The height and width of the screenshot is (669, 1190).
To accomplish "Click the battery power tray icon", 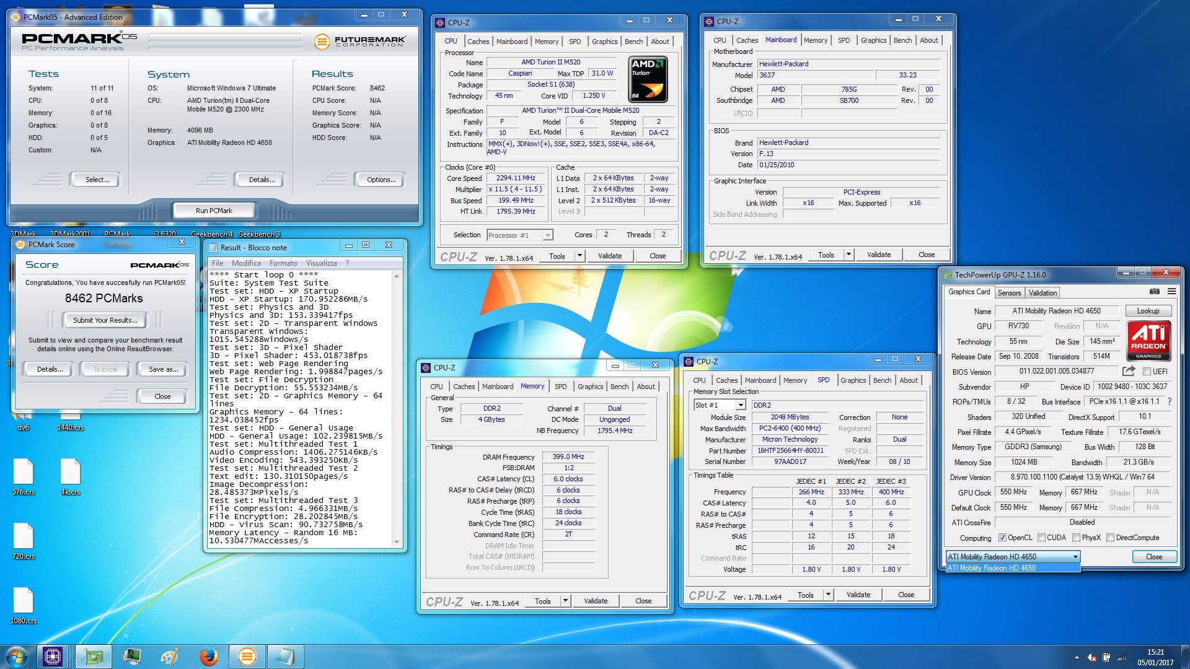I will 1106,657.
